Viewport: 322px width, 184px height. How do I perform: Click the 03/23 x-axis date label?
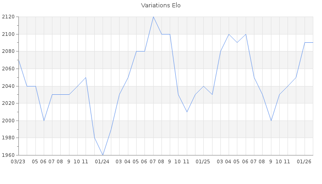(18, 161)
